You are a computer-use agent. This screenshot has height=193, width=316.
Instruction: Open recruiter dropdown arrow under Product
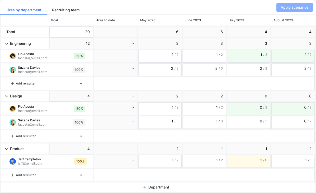pos(81,175)
